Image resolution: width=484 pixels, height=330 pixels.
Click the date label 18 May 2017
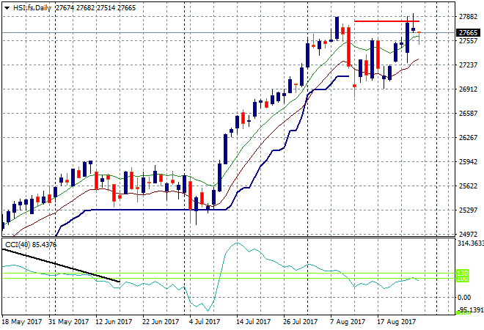pos(22,322)
